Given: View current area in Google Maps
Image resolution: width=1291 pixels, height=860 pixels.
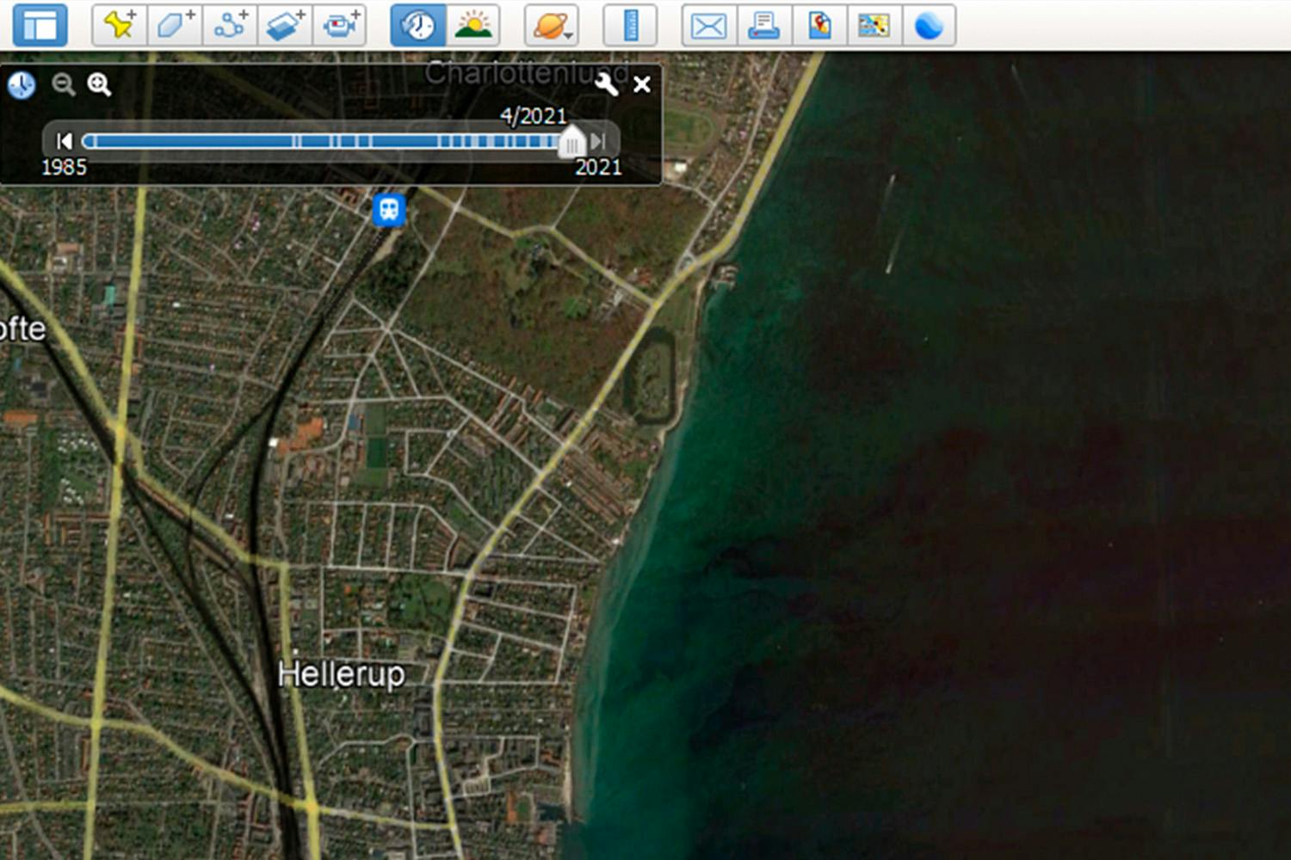Looking at the screenshot, I should pos(874,24).
